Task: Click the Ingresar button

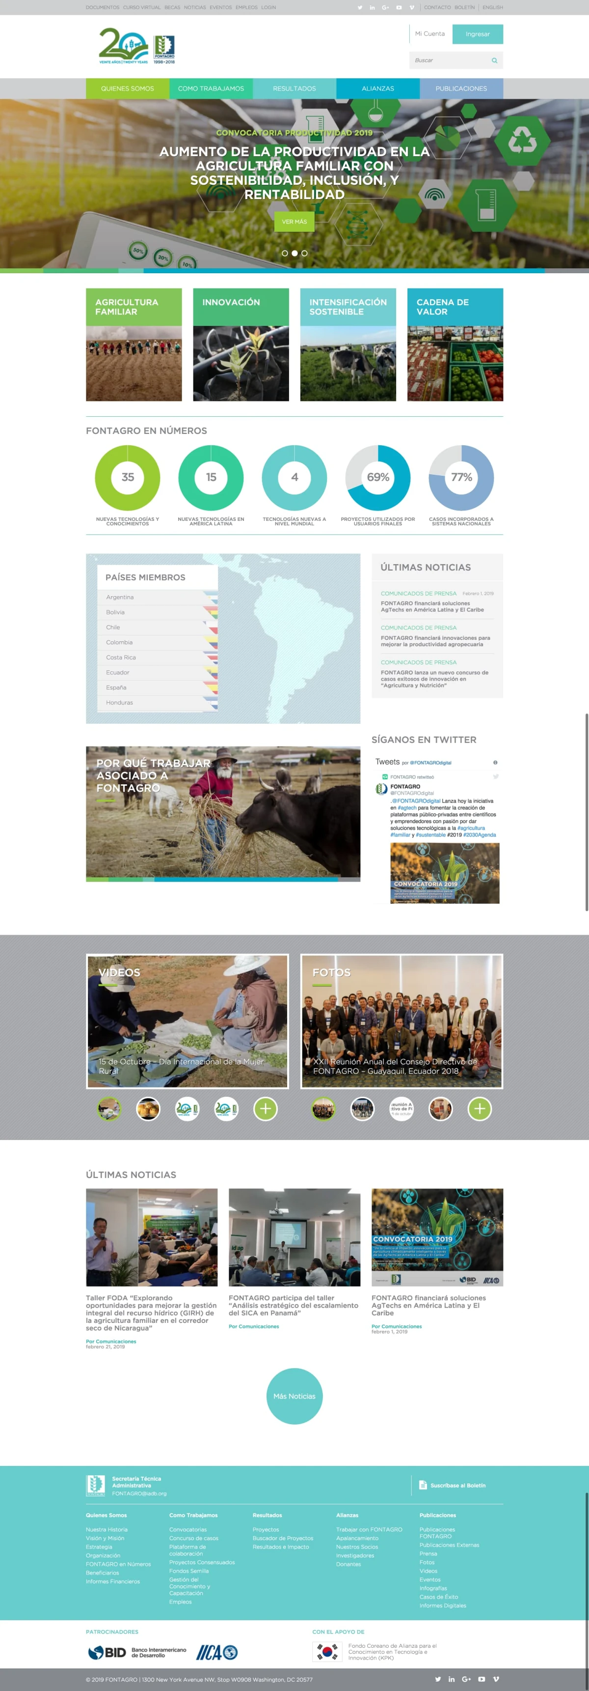Action: [x=478, y=34]
